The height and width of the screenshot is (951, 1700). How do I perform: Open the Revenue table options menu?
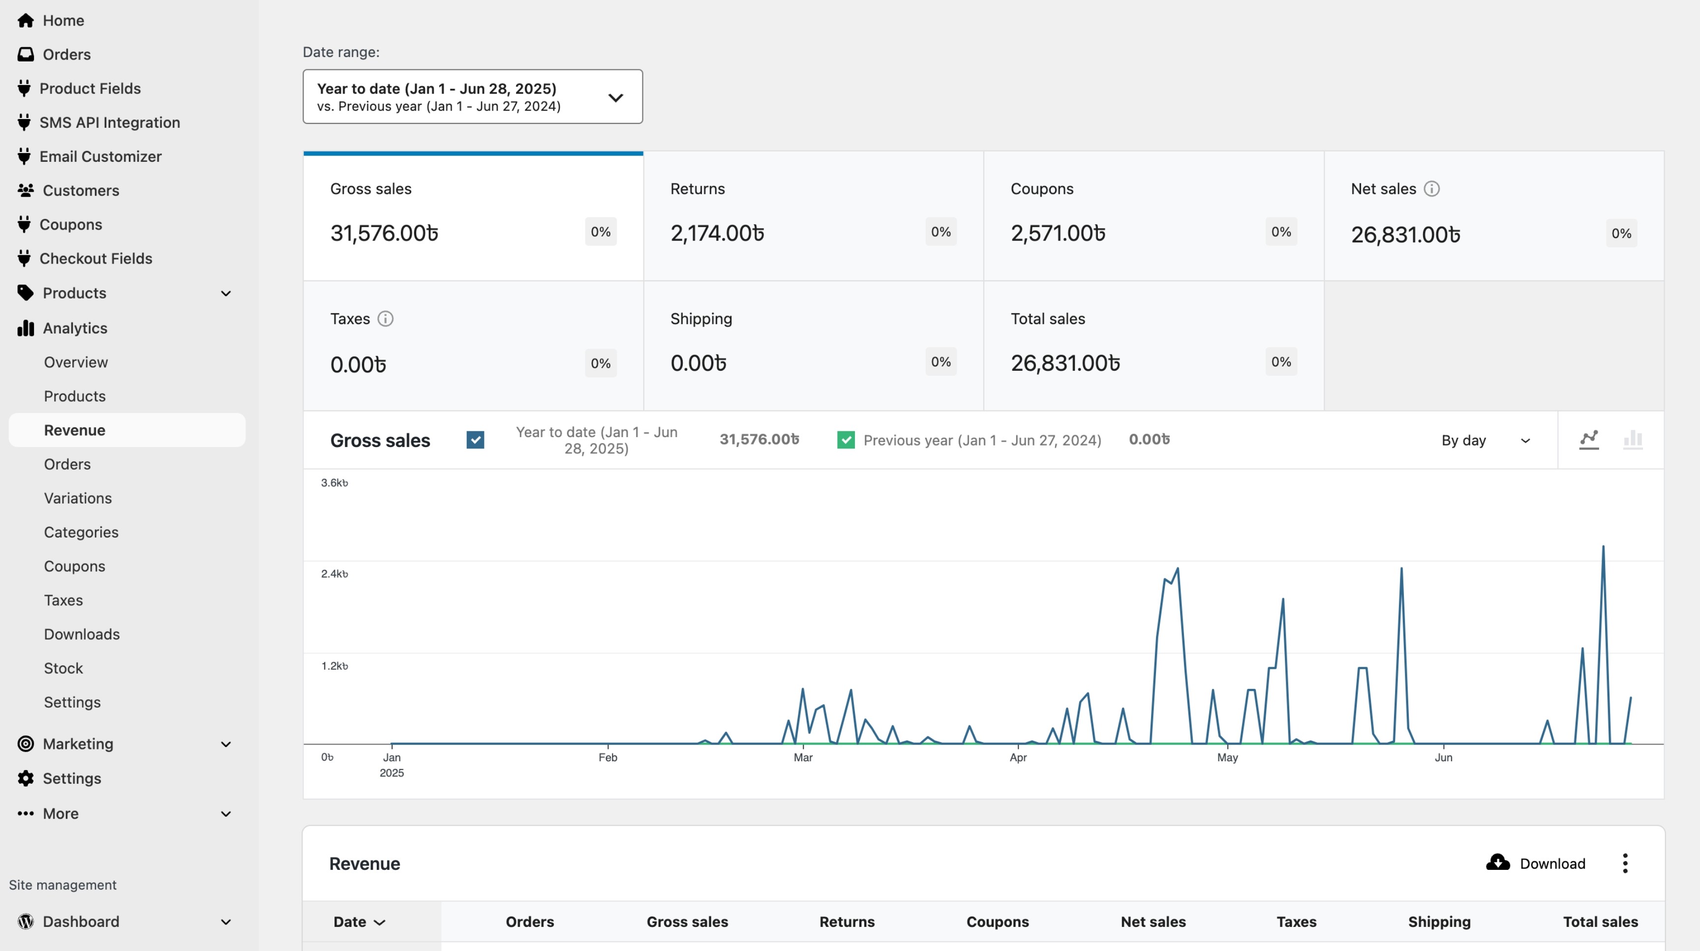coord(1625,863)
